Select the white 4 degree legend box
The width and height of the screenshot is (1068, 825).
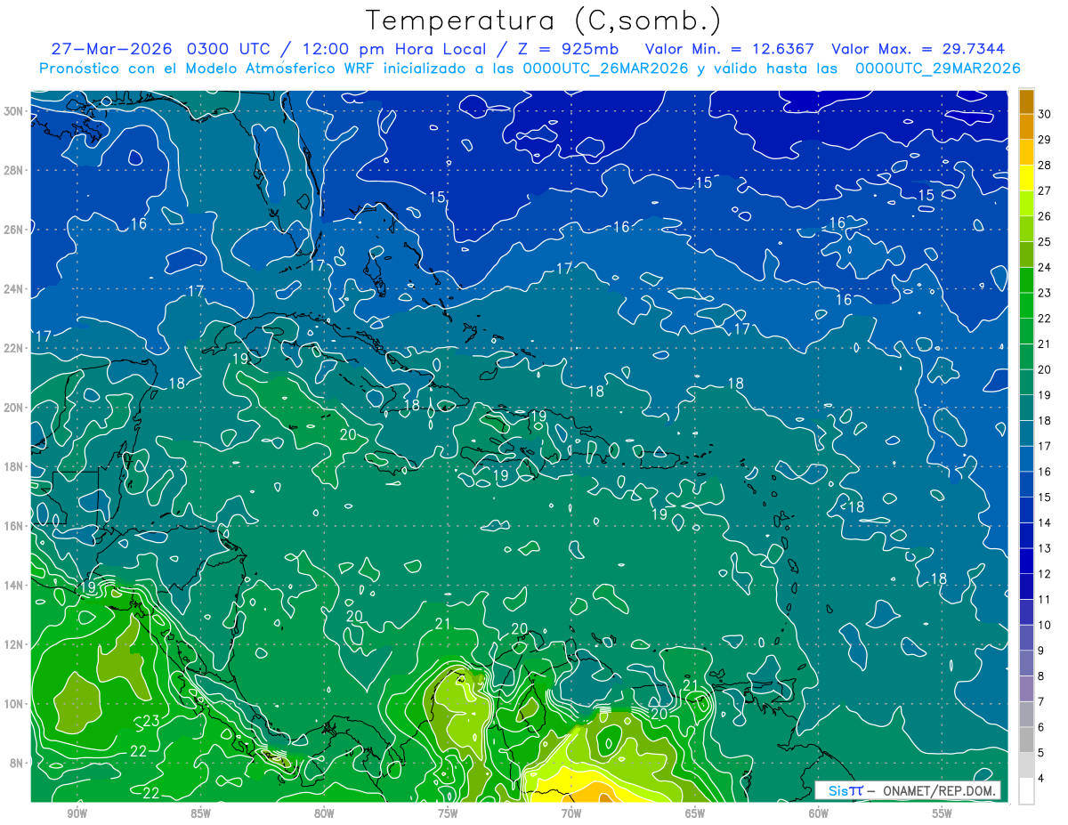tap(1026, 791)
